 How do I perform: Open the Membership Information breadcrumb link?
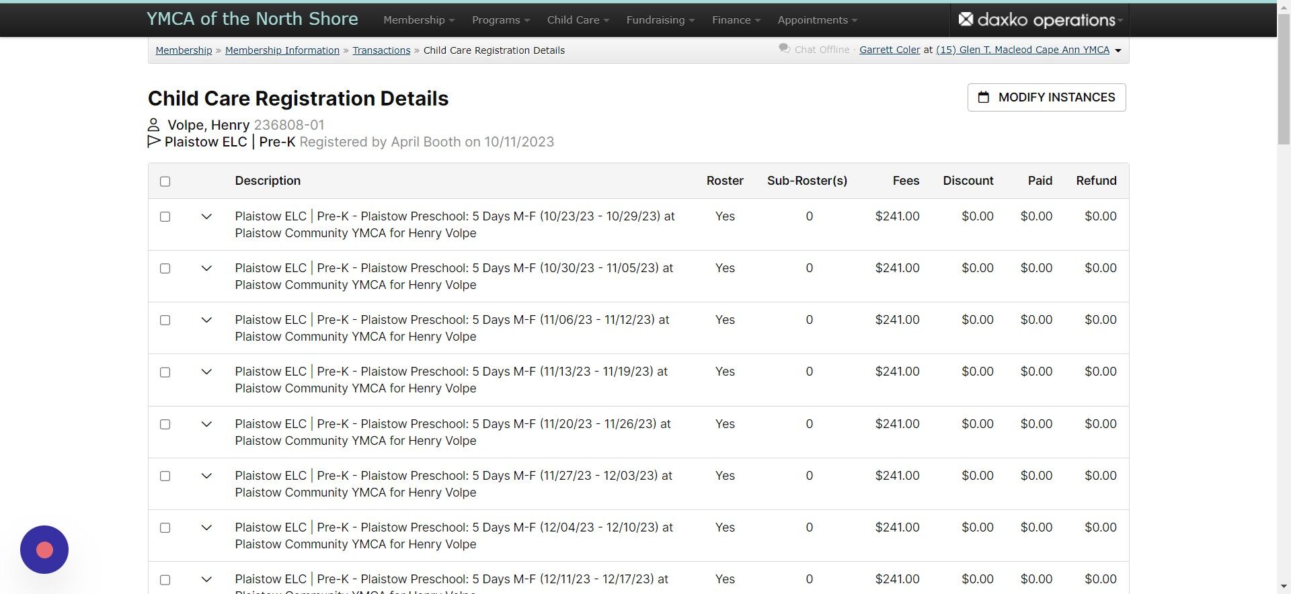pos(282,50)
